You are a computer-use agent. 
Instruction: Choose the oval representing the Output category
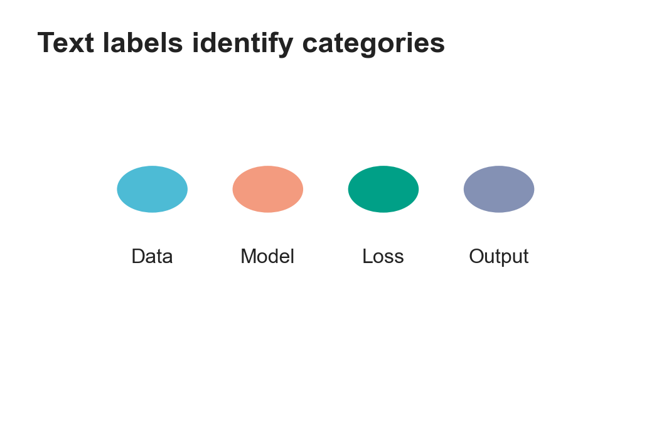(x=499, y=189)
